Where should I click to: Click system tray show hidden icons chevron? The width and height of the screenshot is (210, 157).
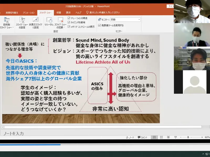coord(203,154)
